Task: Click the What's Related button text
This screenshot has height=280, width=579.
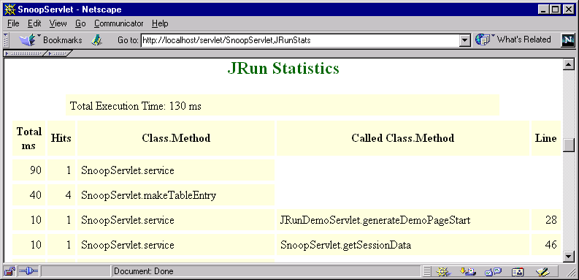Action: (x=524, y=39)
